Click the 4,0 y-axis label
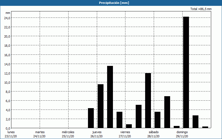 click(8, 110)
